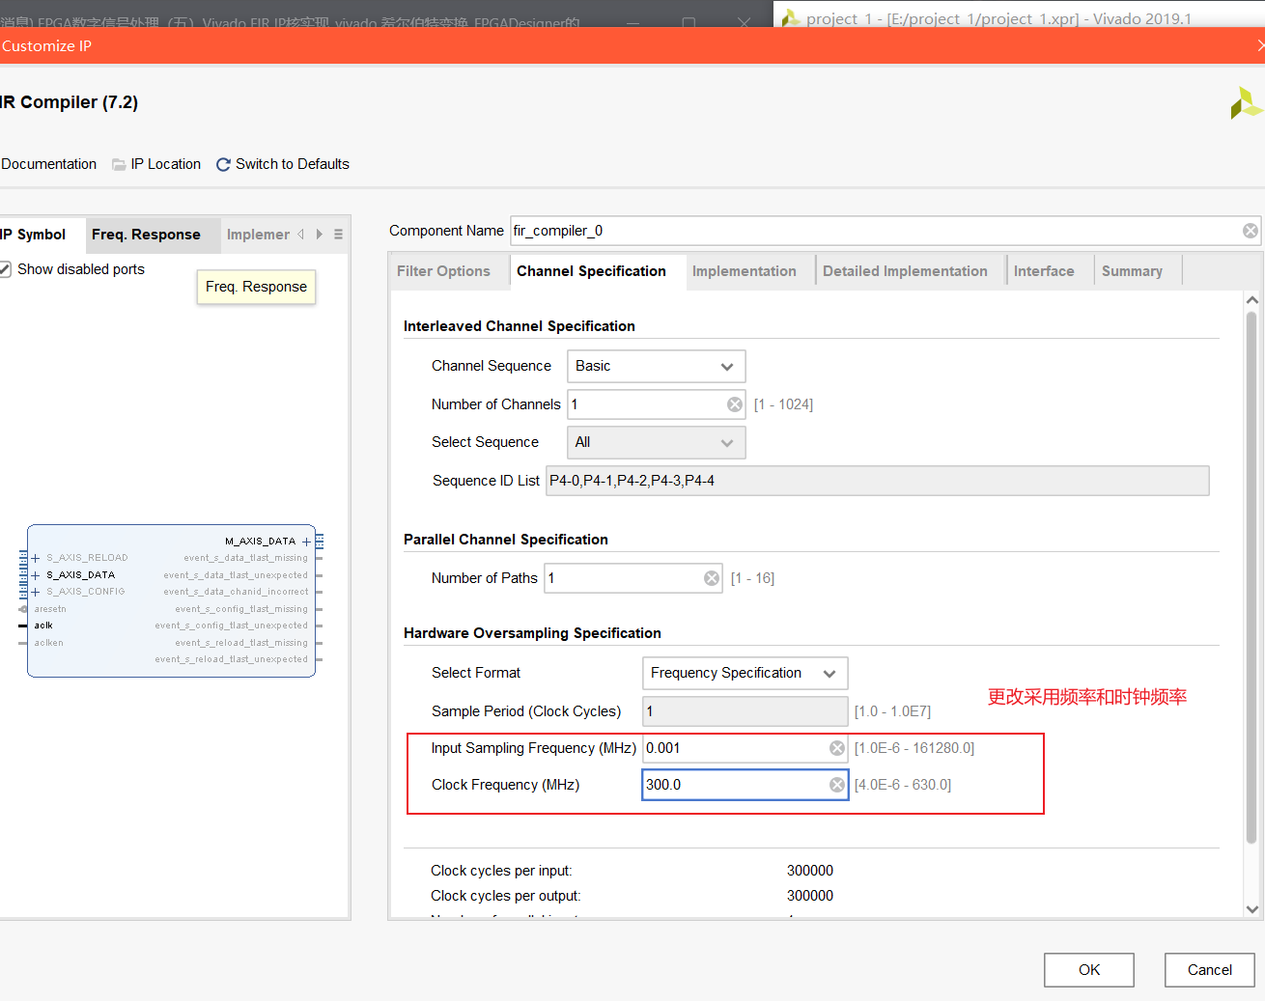Open the Summary tab
1265x1001 pixels.
[1132, 271]
